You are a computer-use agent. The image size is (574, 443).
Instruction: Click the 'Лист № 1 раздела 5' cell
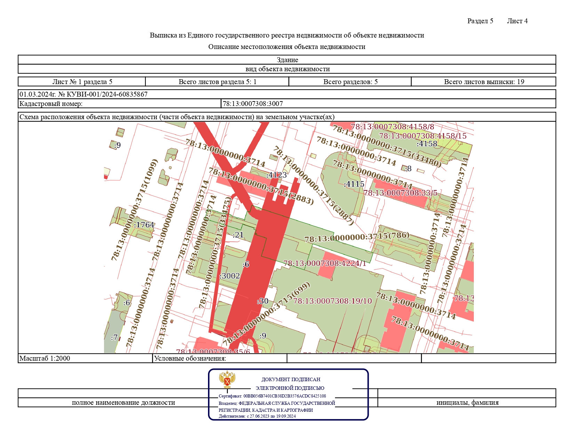pos(82,82)
